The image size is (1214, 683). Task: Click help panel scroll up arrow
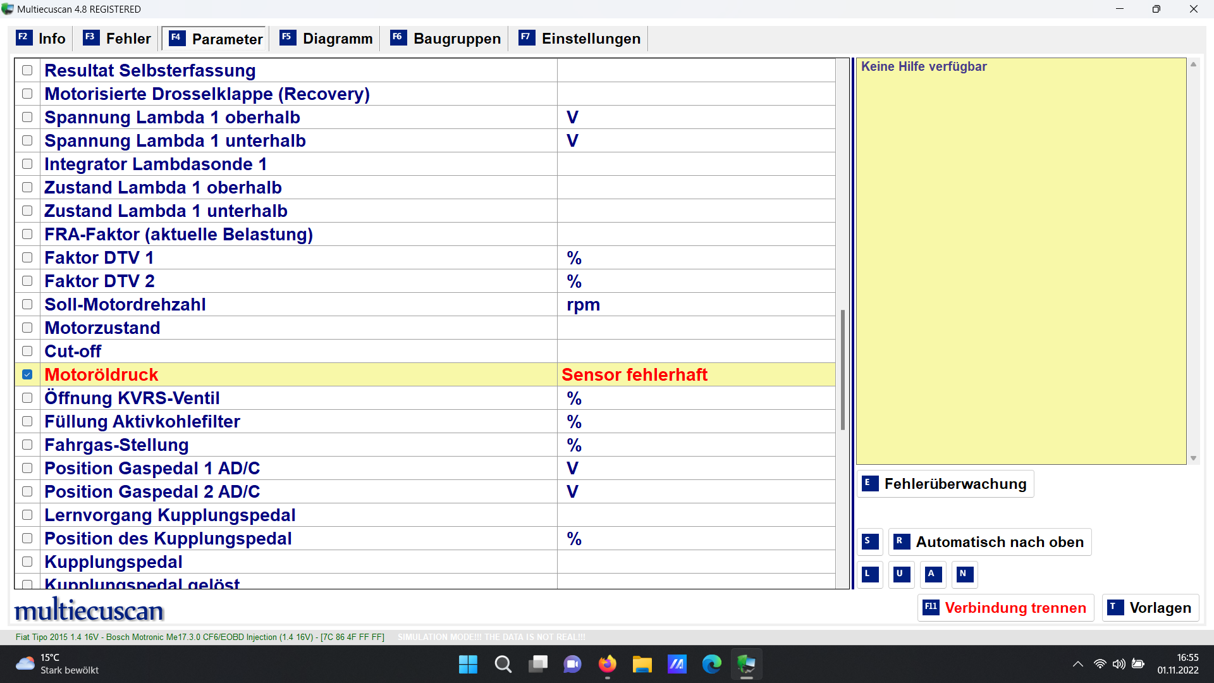(x=1193, y=65)
